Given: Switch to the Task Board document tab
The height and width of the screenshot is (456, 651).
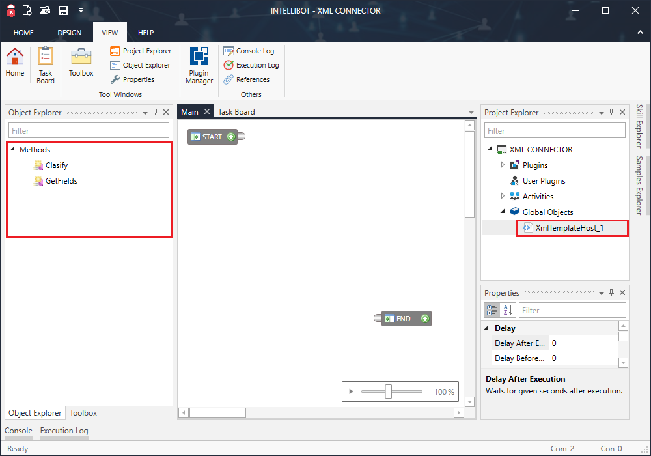Looking at the screenshot, I should click(236, 111).
